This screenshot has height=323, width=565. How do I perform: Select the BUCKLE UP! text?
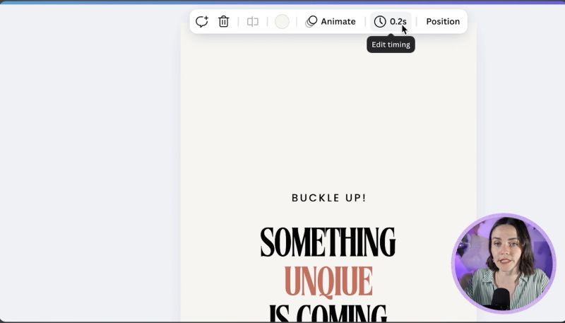328,198
